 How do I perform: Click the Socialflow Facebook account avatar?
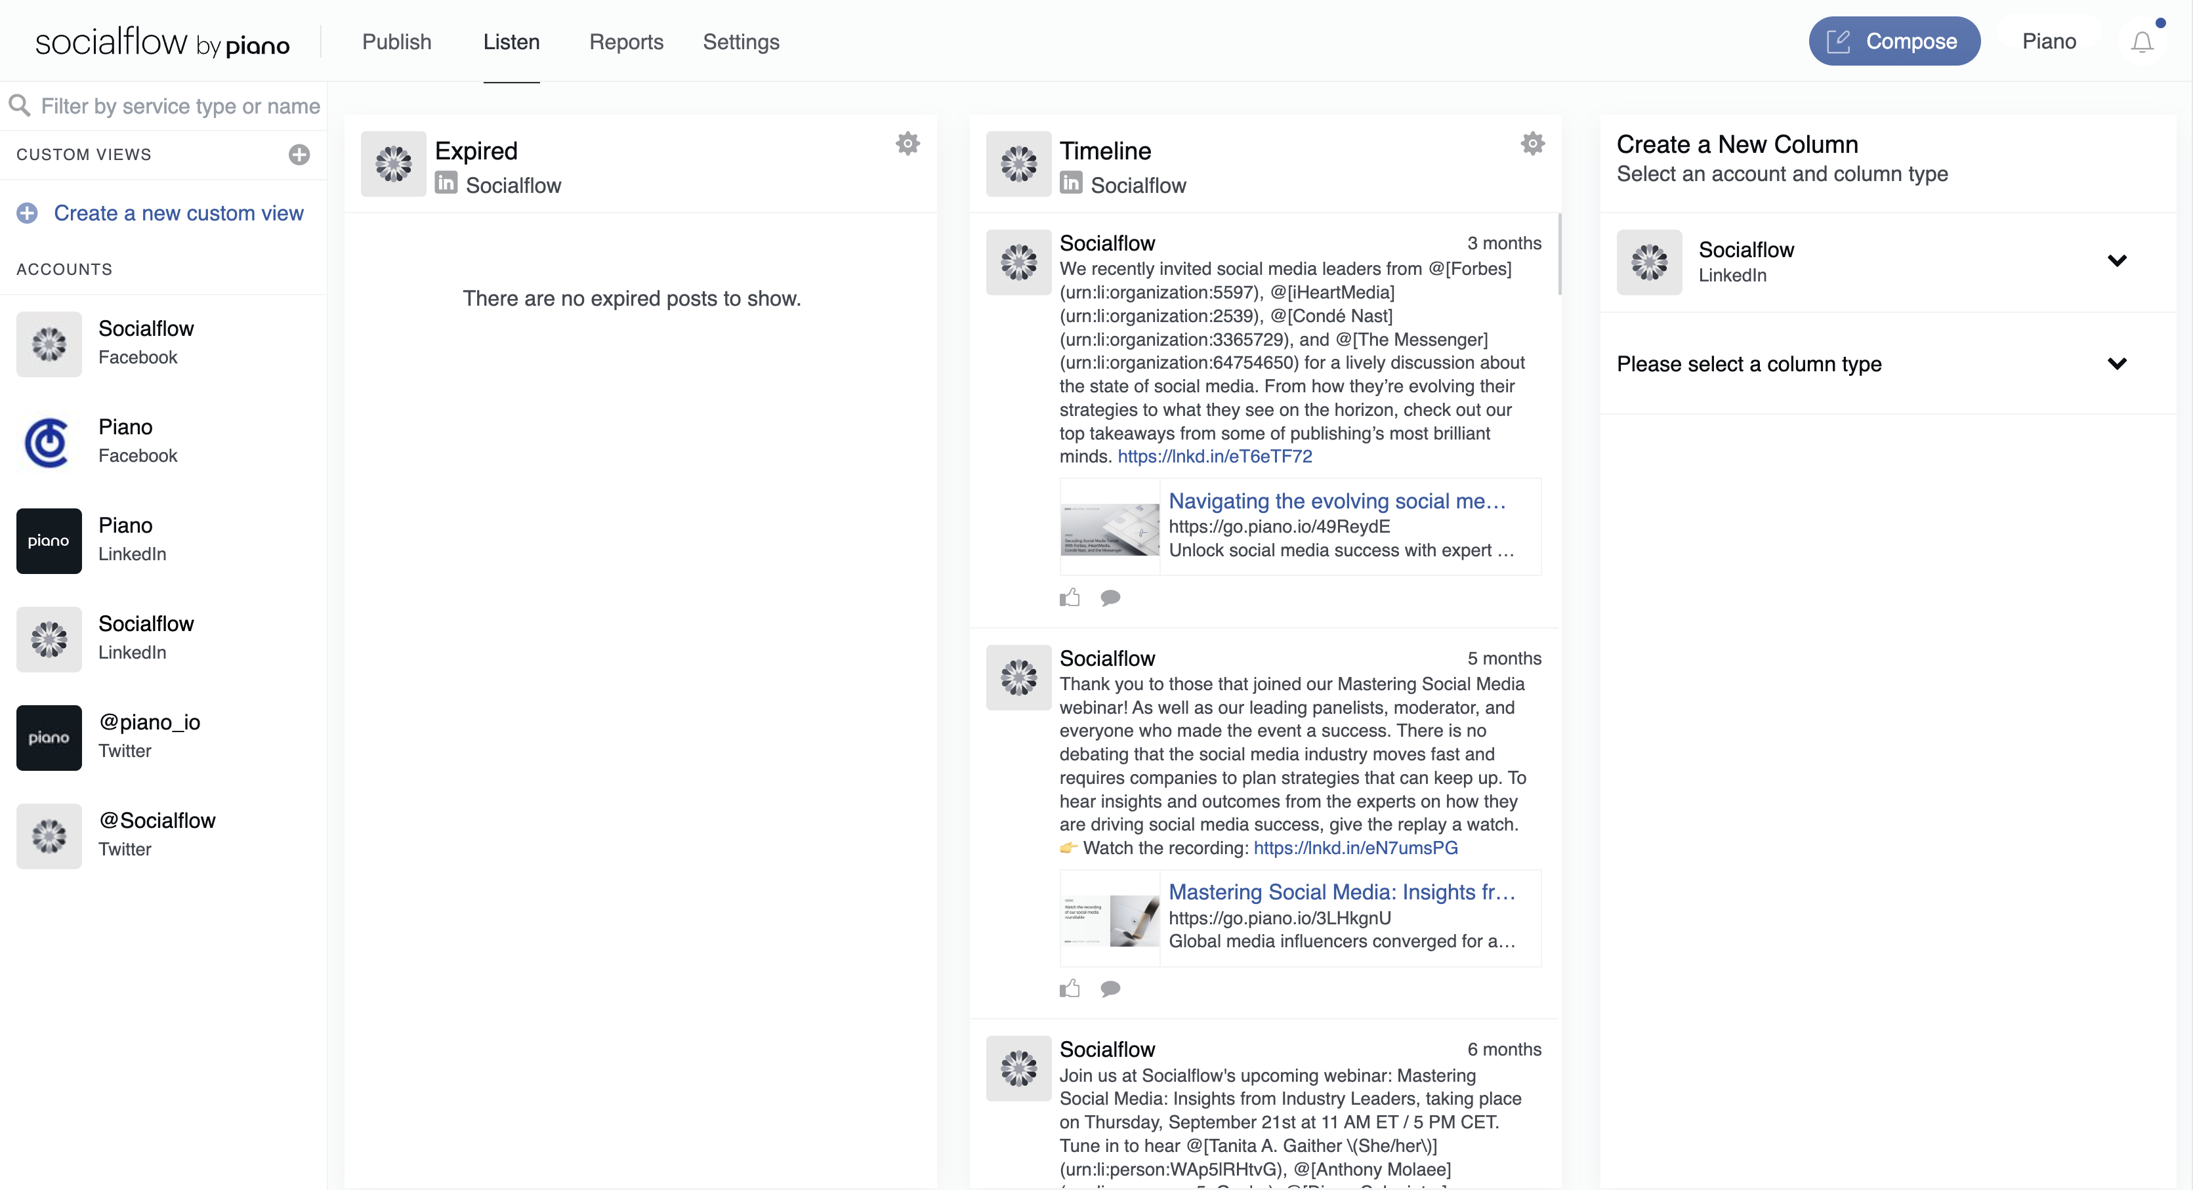tap(49, 344)
